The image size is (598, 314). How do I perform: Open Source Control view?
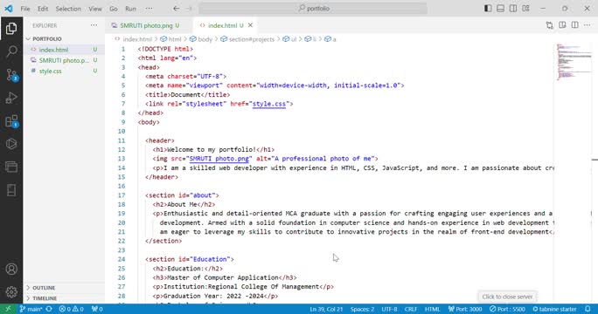[x=11, y=75]
